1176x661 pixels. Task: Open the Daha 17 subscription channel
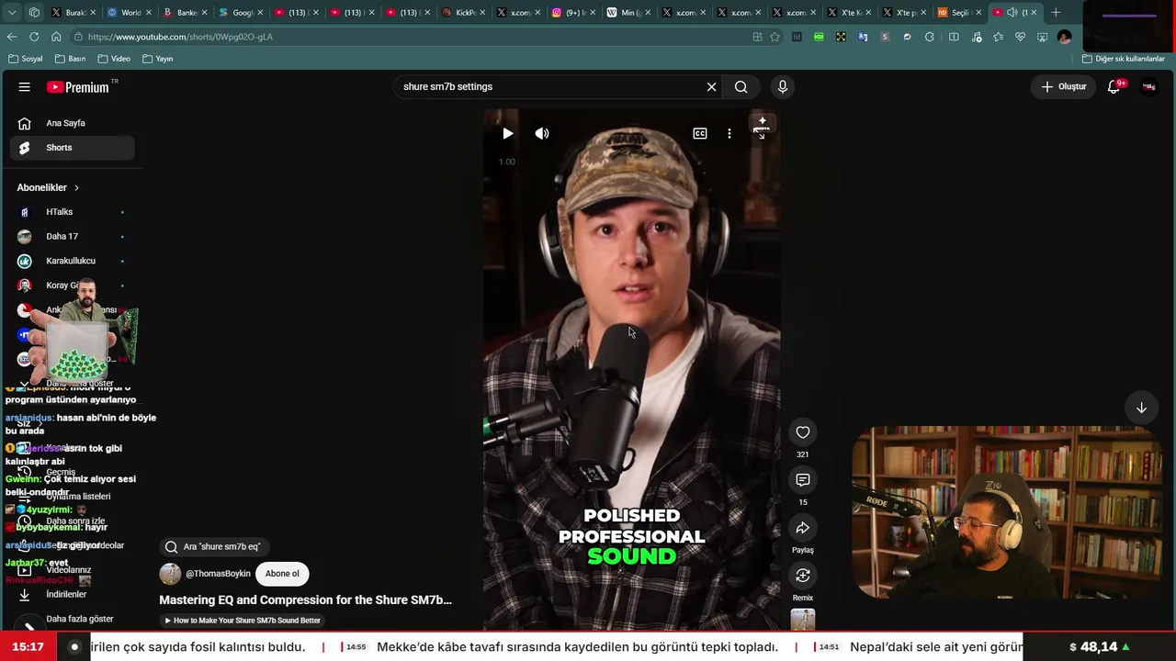click(73, 237)
